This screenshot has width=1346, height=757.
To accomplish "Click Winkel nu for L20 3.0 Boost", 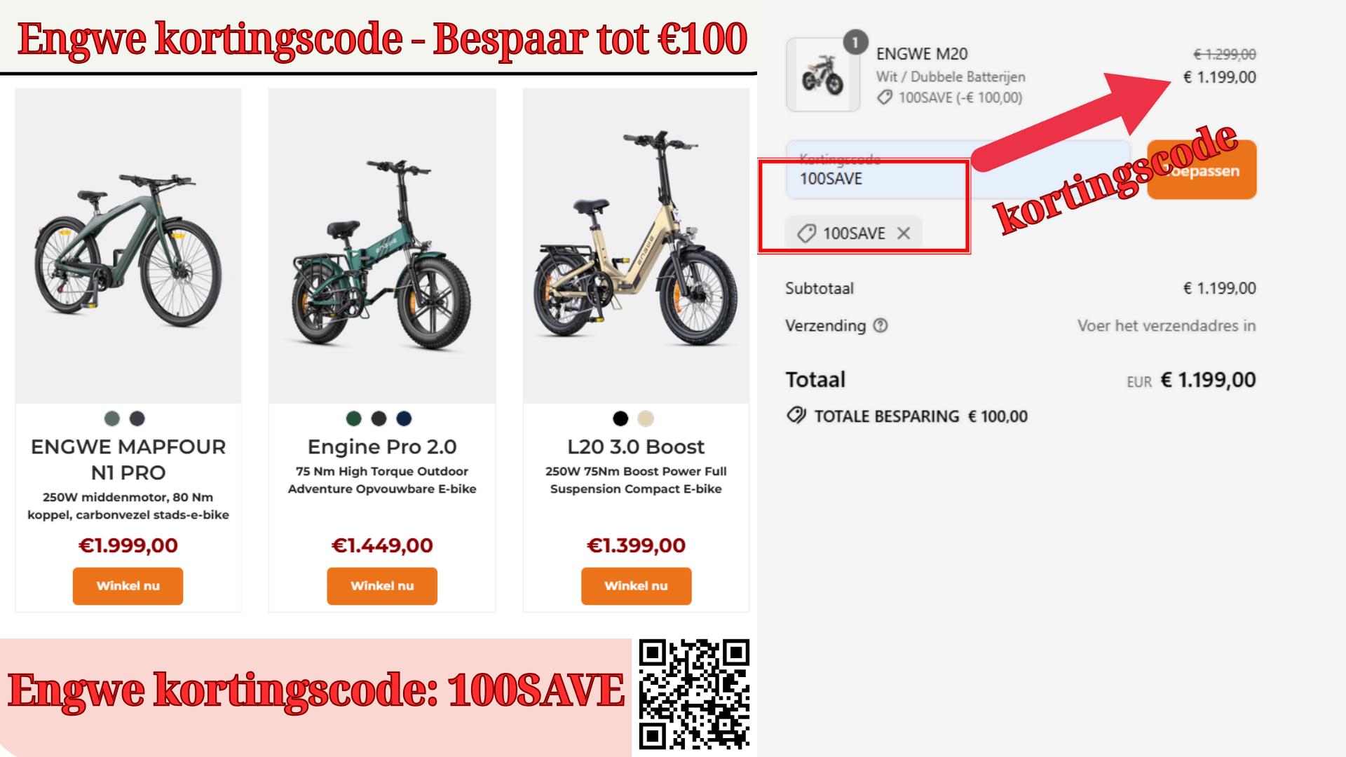I will coord(636,586).
